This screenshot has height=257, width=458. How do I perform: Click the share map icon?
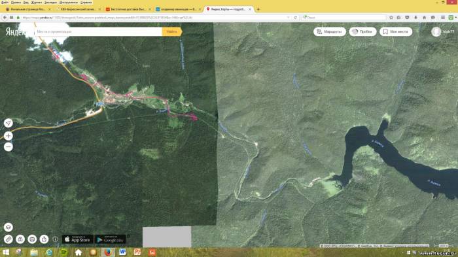[x=44, y=239]
